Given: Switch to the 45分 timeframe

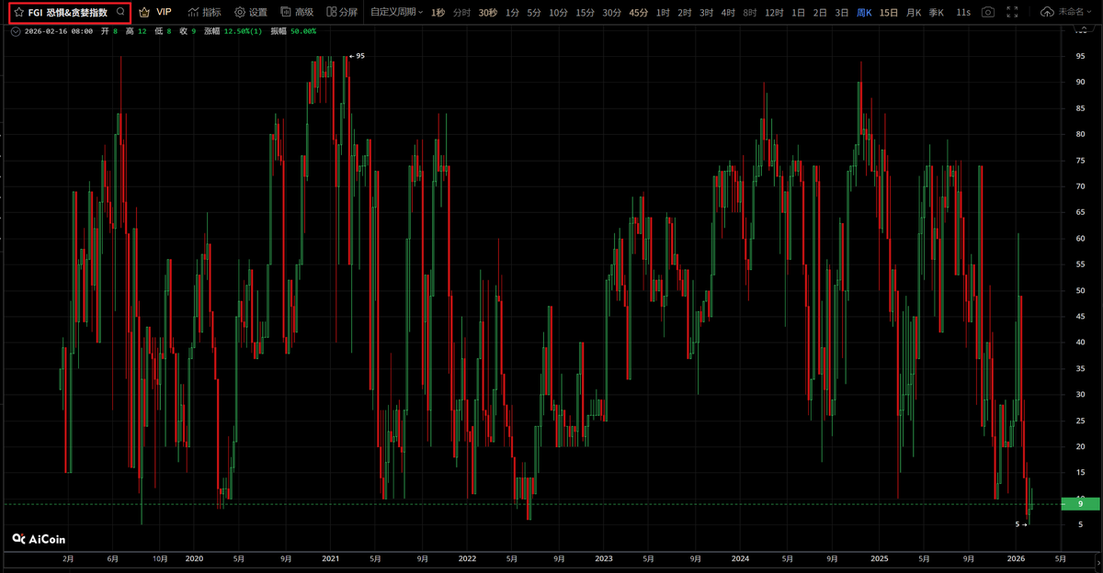Looking at the screenshot, I should [x=638, y=12].
